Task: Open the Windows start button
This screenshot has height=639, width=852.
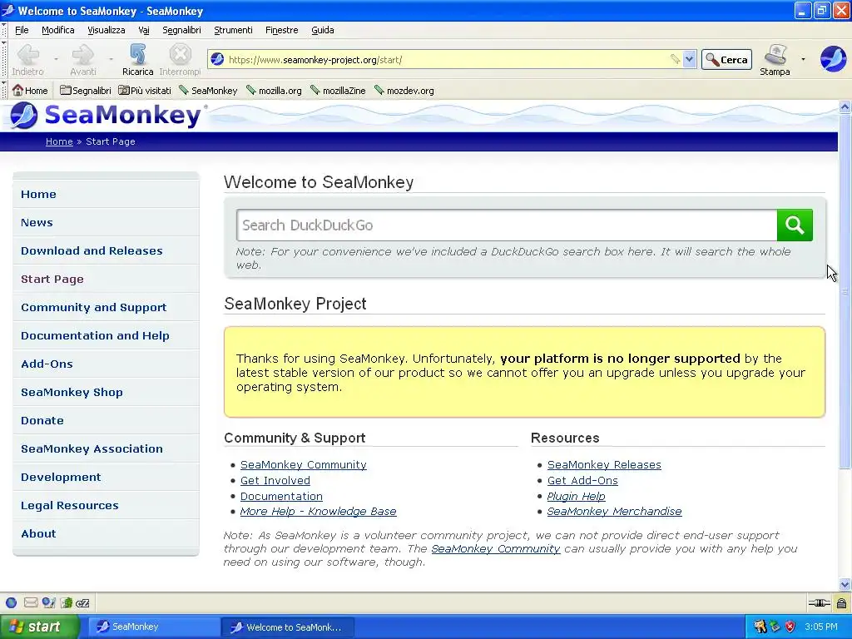Action: (40, 627)
